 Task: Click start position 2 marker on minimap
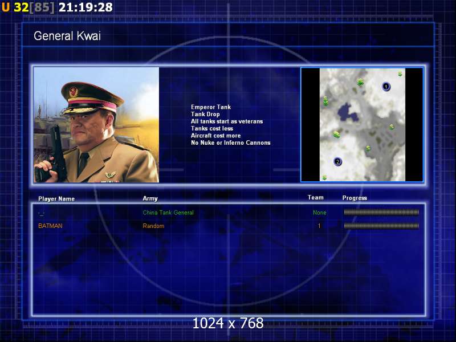click(x=337, y=162)
